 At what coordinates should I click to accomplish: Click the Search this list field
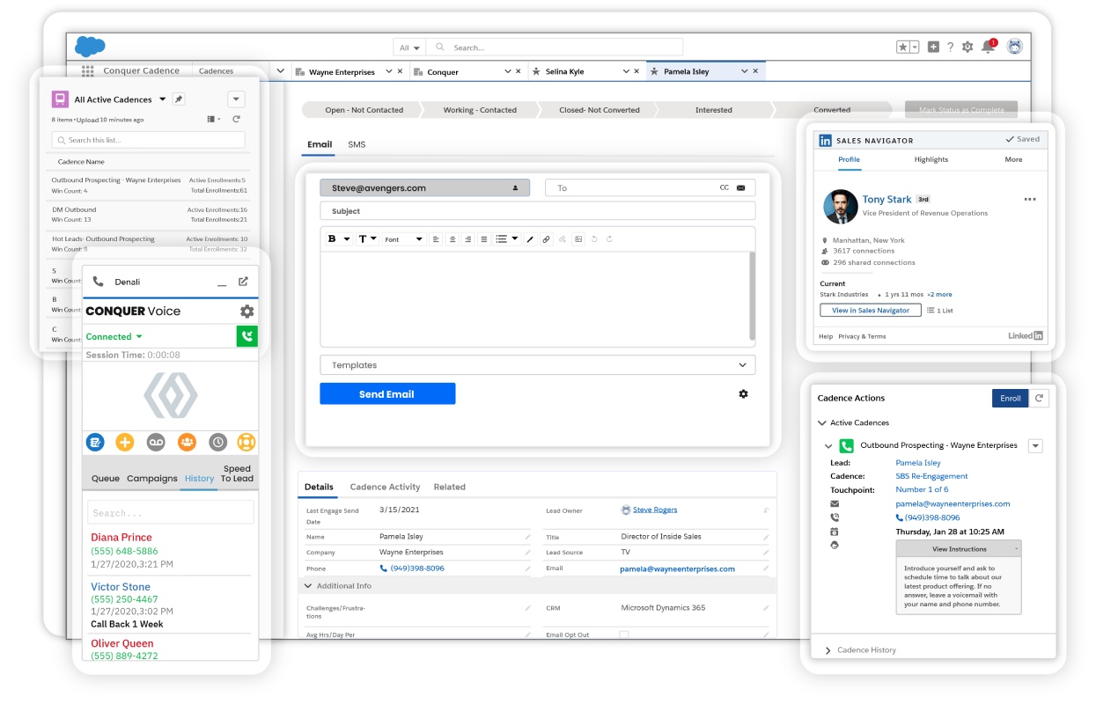coord(148,140)
